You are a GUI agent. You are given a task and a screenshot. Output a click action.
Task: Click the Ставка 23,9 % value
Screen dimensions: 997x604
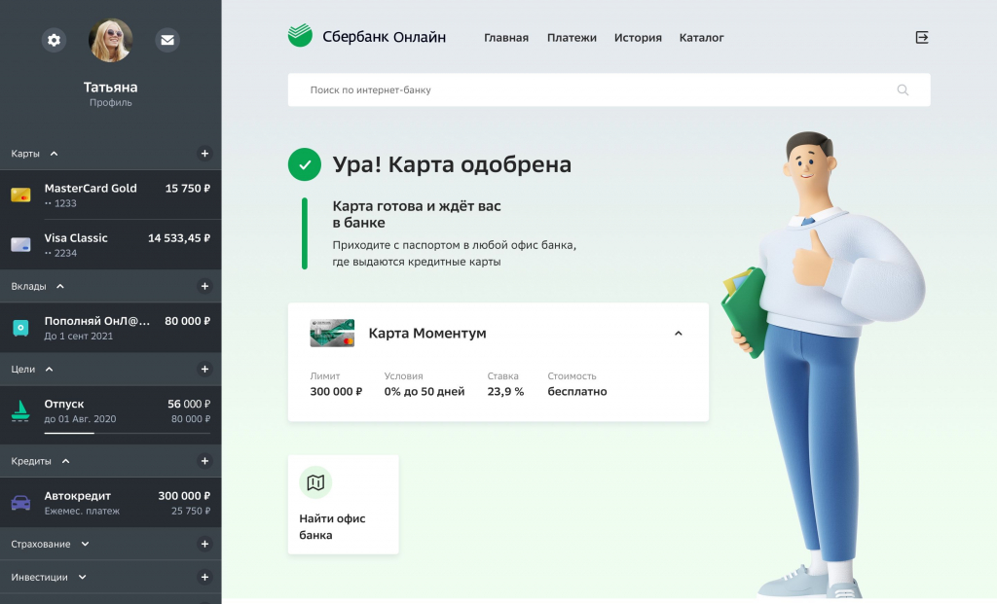(x=505, y=392)
